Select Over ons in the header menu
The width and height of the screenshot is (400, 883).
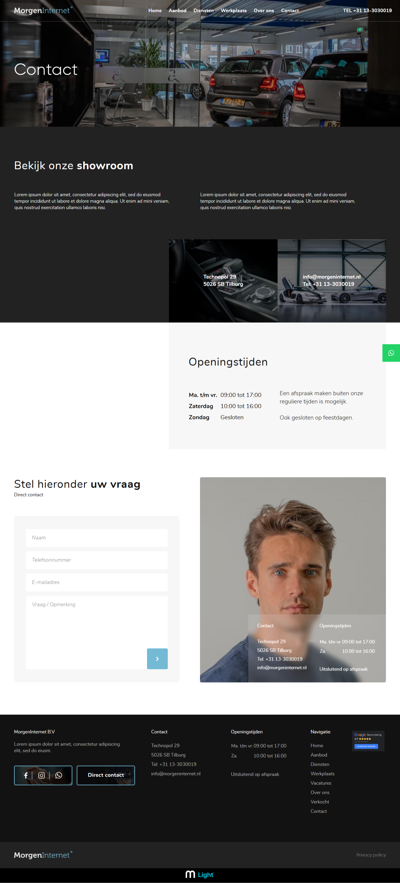264,11
